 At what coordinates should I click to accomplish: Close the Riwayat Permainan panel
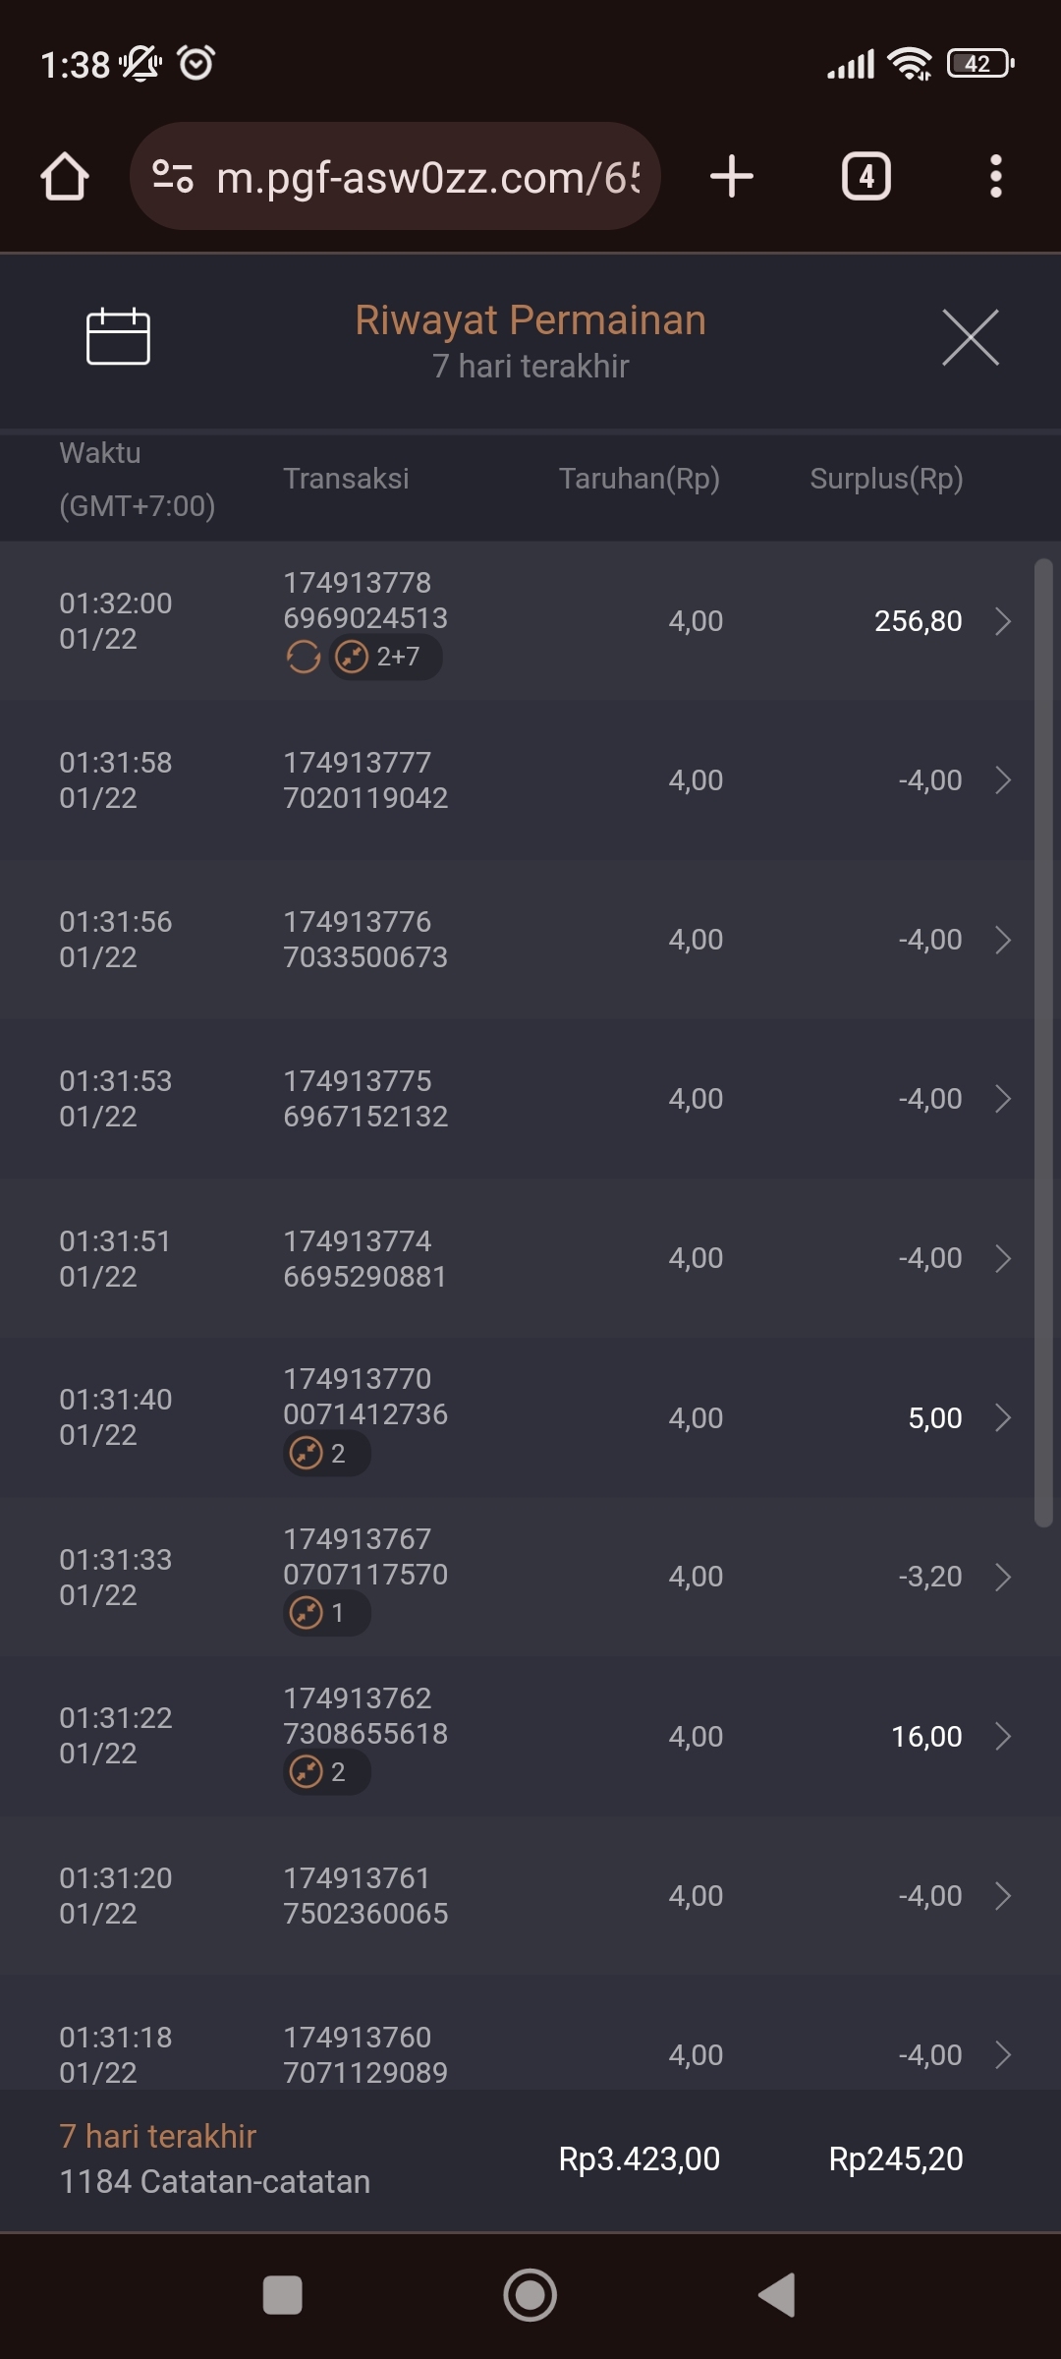[x=970, y=337]
